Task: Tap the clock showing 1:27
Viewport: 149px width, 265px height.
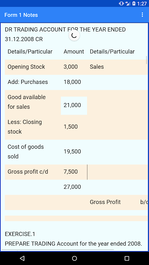Action: click(x=142, y=4)
